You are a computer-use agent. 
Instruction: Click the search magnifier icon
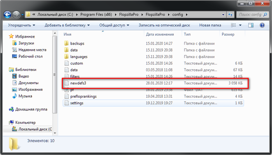click(265, 15)
